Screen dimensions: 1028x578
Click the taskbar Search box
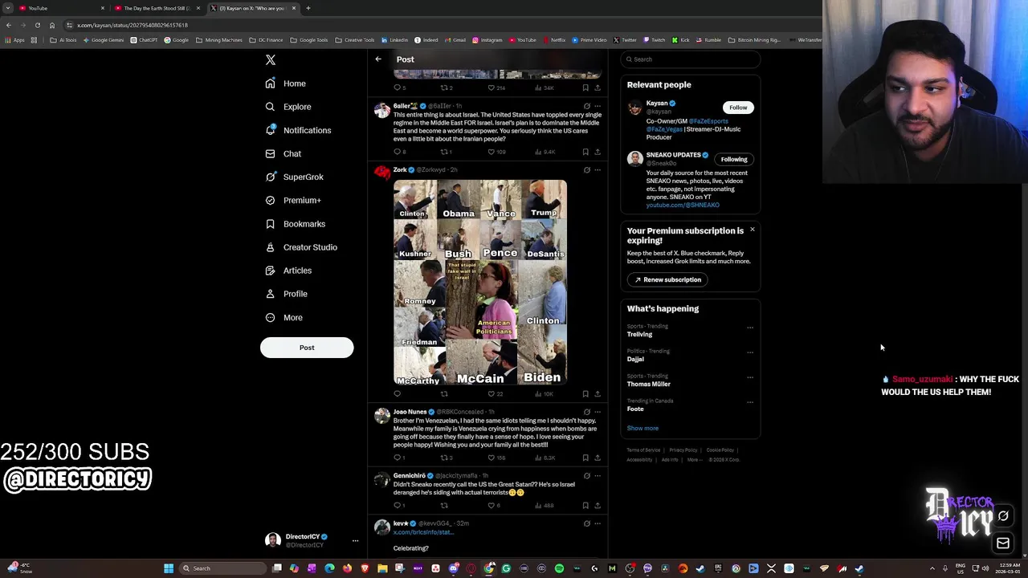pyautogui.click(x=221, y=568)
